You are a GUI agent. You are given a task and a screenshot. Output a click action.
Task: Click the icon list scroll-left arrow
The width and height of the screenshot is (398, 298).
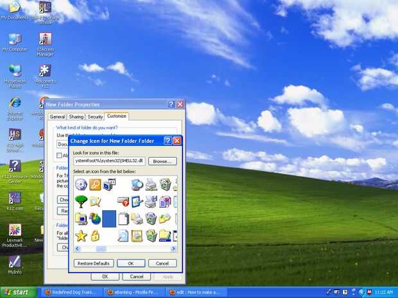tap(77, 249)
